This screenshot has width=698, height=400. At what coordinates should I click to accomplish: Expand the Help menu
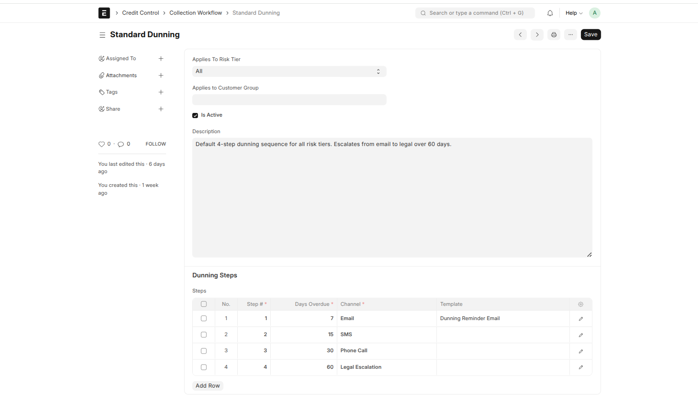[x=574, y=13]
